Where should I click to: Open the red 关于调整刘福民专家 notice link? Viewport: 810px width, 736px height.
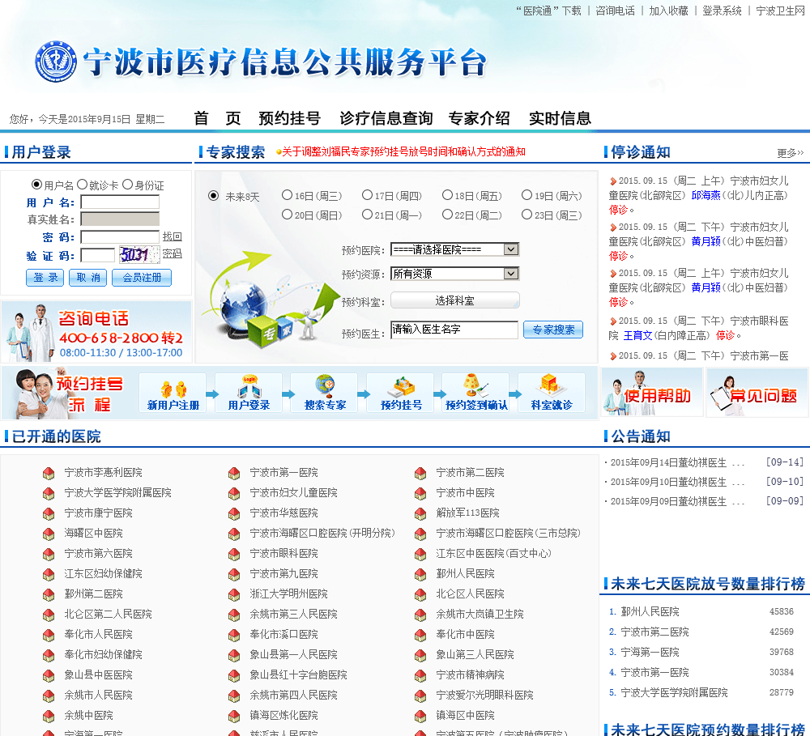(403, 151)
